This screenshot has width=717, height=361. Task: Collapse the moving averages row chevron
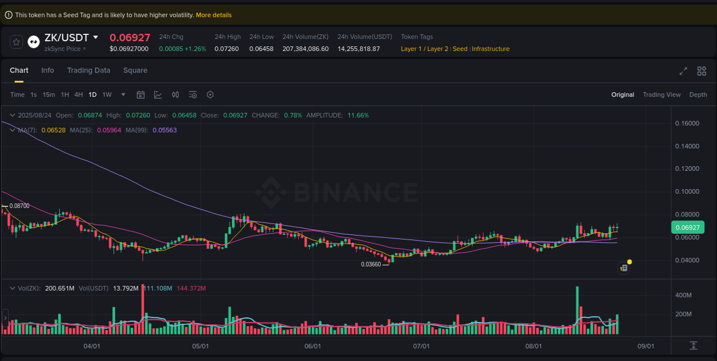pyautogui.click(x=11, y=130)
